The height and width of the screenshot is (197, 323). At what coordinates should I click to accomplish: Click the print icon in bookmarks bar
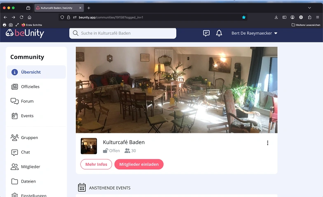pos(5,25)
